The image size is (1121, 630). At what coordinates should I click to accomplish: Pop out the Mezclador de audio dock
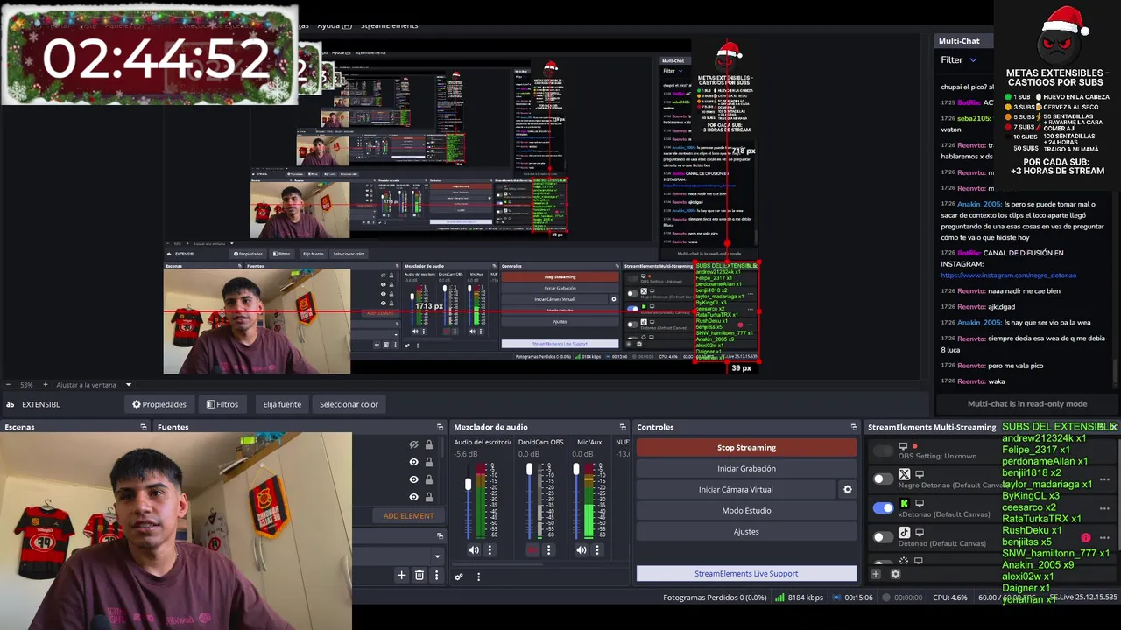click(x=623, y=427)
